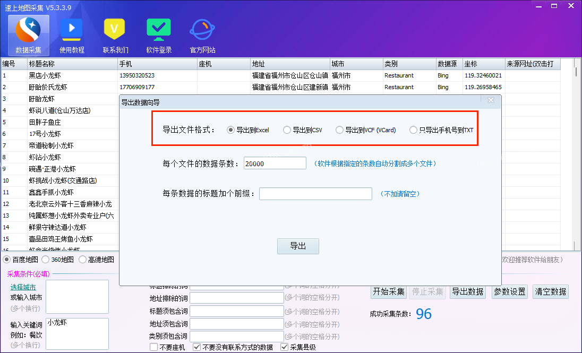The width and height of the screenshot is (582, 353).
Task: Focus the 每个文件的数据条数 field
Action: click(x=275, y=163)
